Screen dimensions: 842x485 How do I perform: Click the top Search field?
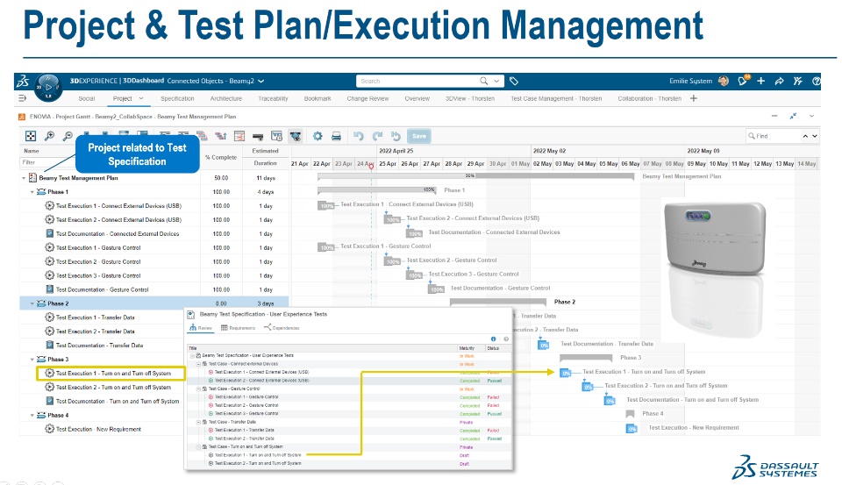pos(417,81)
